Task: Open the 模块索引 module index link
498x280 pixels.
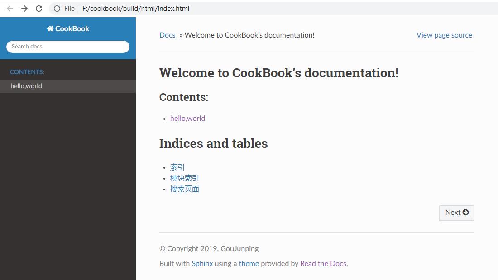Action: point(185,178)
